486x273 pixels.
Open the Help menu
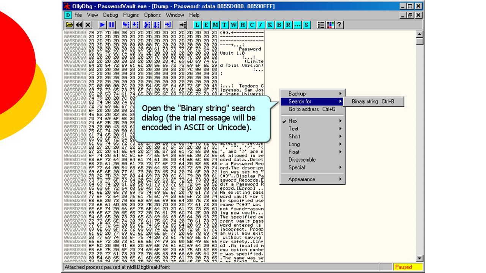194,15
